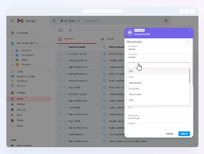The height and width of the screenshot is (154, 204).
Task: Tick checkbox for George Rowlands Mark, congrat email
Action: [x=60, y=74]
